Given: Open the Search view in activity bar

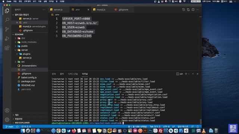Looking at the screenshot, I should 7,20.
